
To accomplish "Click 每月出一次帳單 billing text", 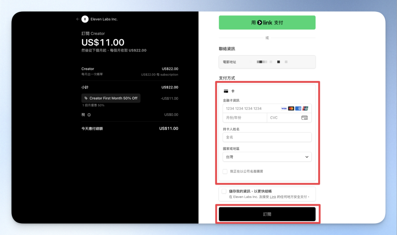I will click(x=92, y=74).
